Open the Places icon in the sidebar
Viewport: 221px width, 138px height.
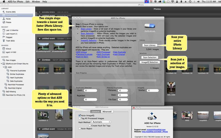4,22
